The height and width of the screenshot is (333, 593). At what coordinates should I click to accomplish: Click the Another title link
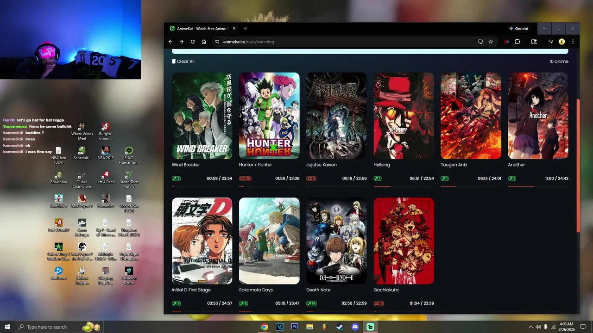(x=517, y=165)
